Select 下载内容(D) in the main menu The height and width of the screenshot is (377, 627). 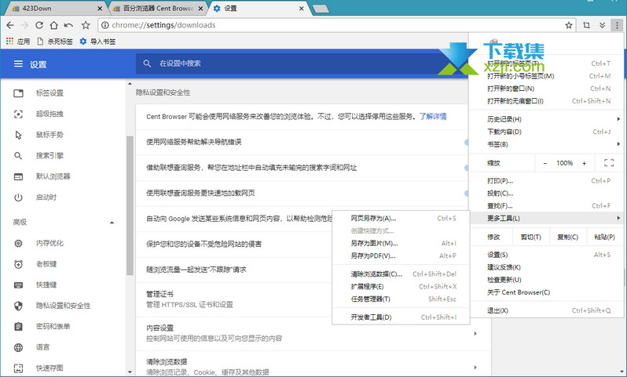(x=548, y=131)
